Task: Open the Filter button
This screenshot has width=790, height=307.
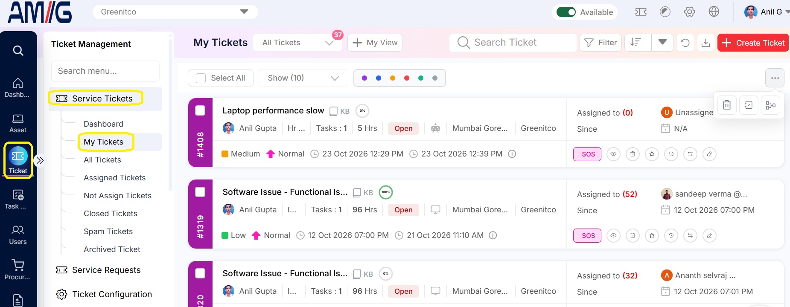Action: coord(601,43)
